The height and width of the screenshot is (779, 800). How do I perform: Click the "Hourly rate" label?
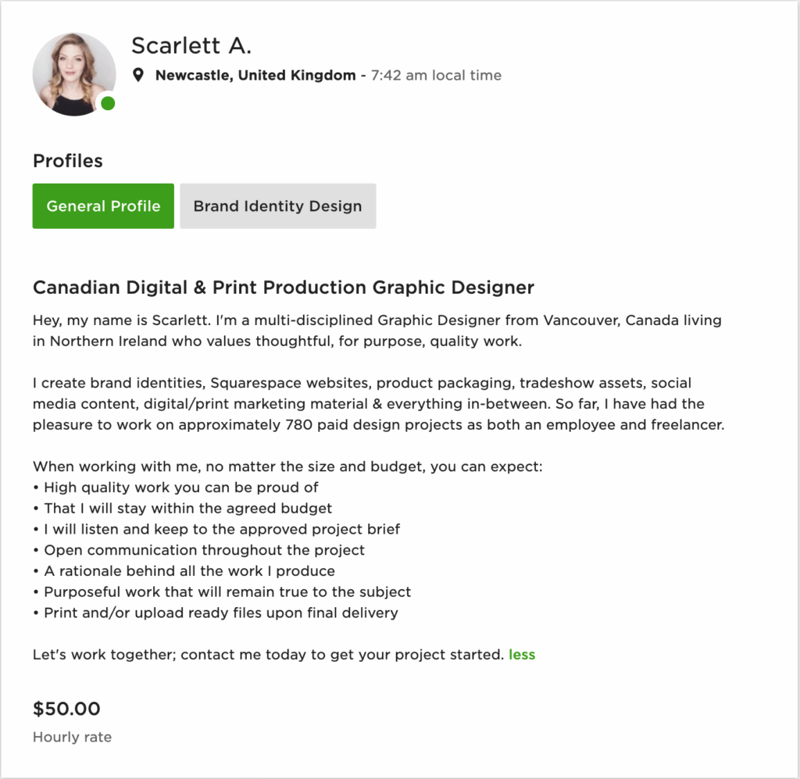click(x=72, y=737)
